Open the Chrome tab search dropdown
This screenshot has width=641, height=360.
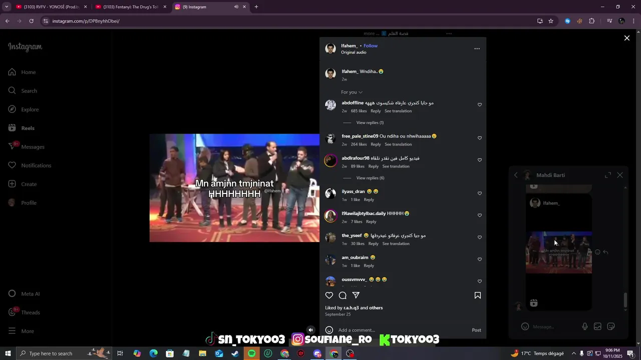pos(7,7)
